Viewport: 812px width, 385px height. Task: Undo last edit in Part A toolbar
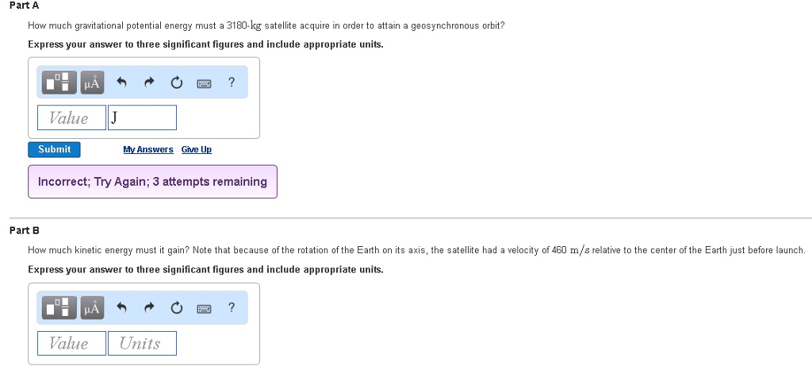click(x=121, y=83)
